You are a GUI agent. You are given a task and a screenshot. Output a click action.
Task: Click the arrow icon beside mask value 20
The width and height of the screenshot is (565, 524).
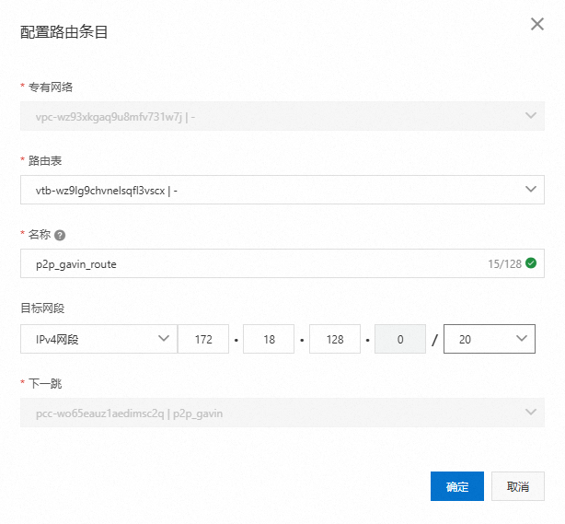[522, 339]
